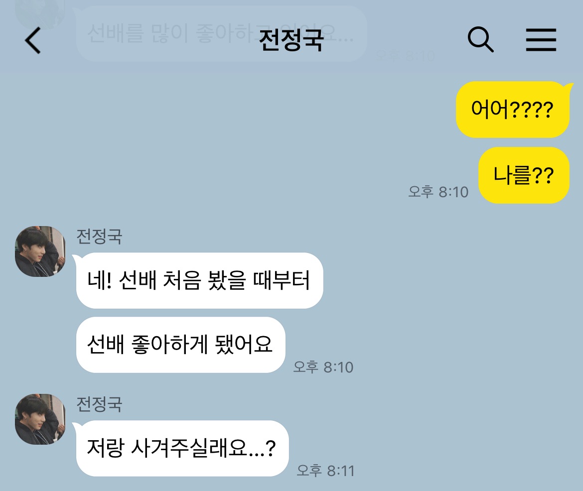583x491 pixels.
Task: Tap the faded 선배를 많이 좋아하고 bubble
Action: (x=222, y=33)
